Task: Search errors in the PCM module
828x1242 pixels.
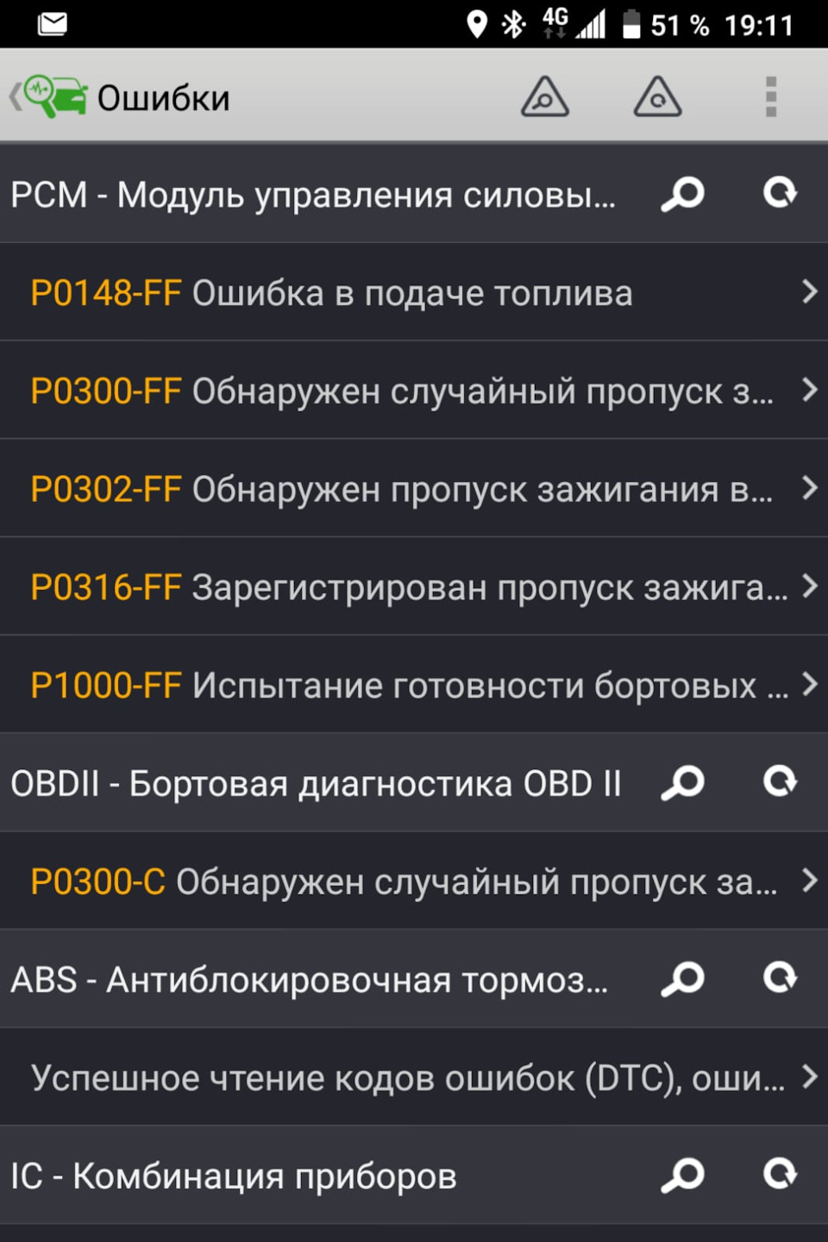Action: coord(683,194)
